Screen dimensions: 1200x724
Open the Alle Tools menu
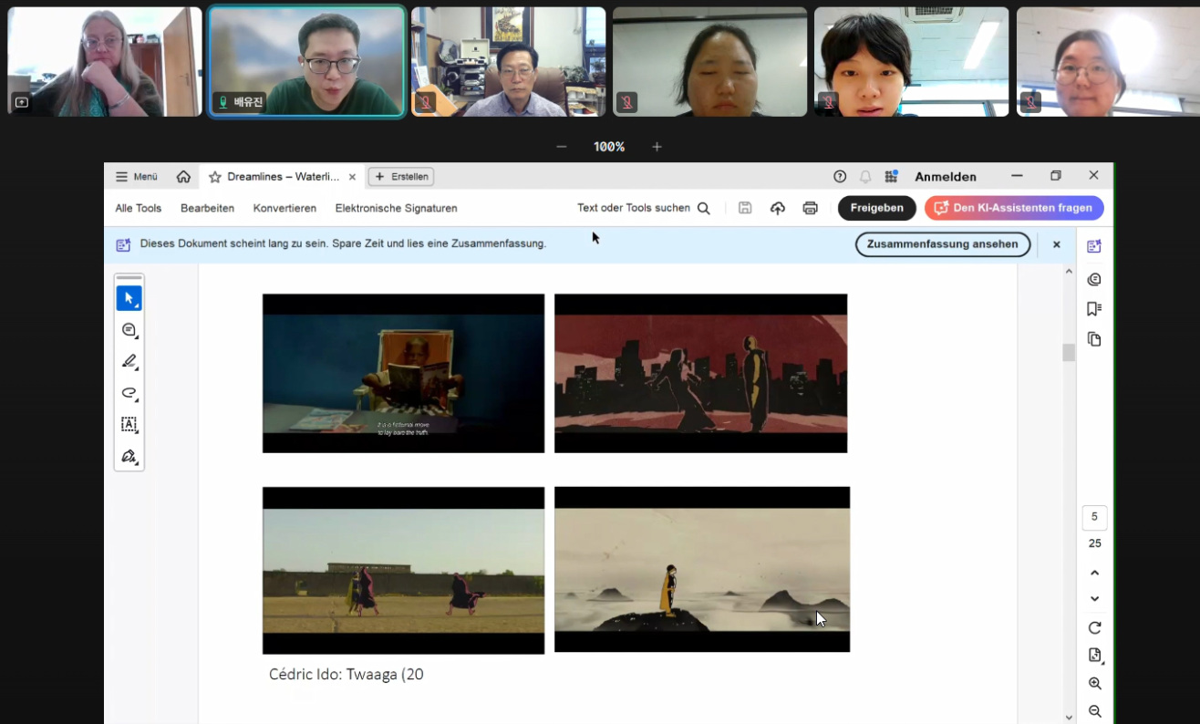coord(139,208)
